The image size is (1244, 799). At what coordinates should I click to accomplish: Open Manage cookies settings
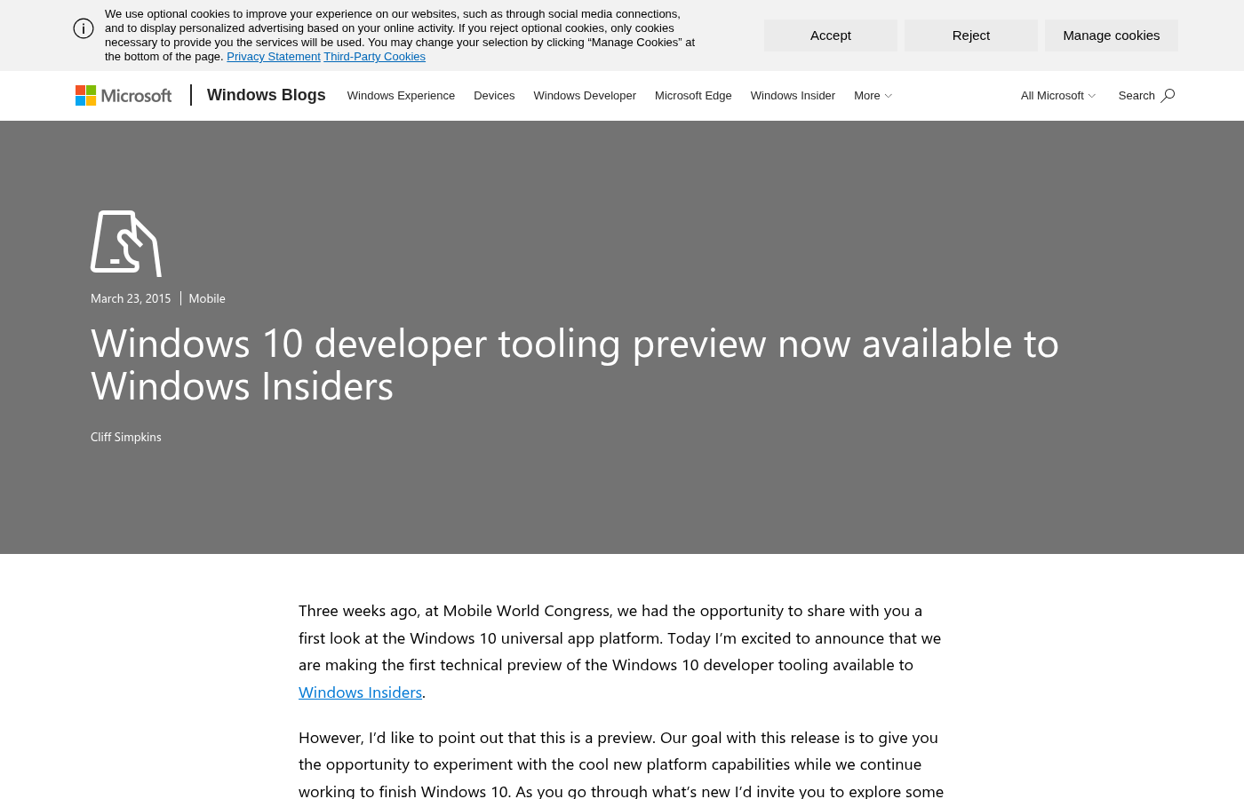[x=1112, y=36]
